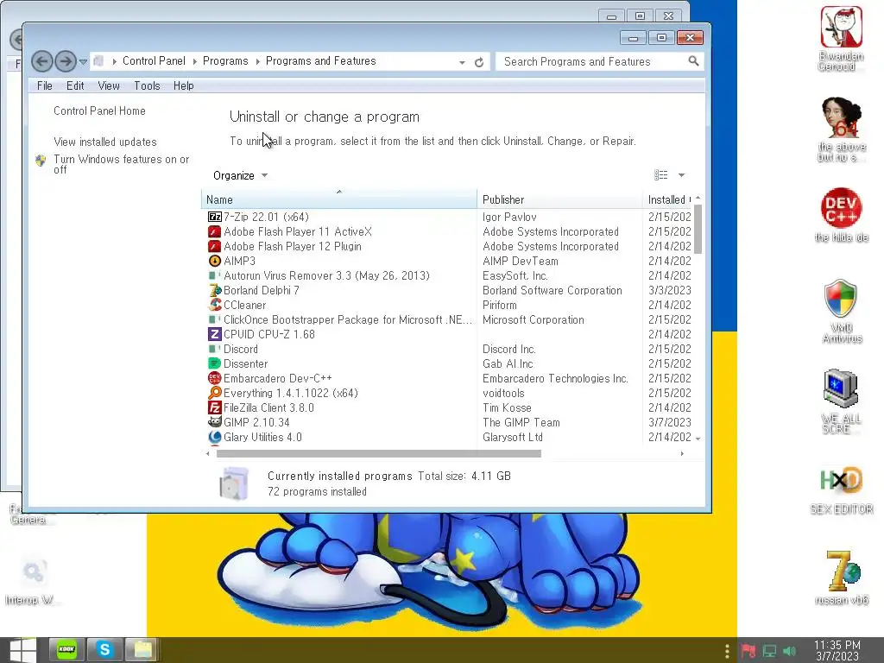The image size is (884, 663).
Task: Open the Edit menu
Action: point(75,85)
